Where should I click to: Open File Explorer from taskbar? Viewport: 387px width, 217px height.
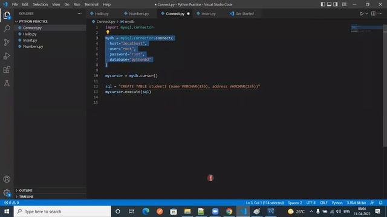tap(187, 212)
